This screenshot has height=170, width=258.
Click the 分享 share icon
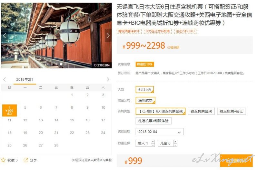(26, 160)
